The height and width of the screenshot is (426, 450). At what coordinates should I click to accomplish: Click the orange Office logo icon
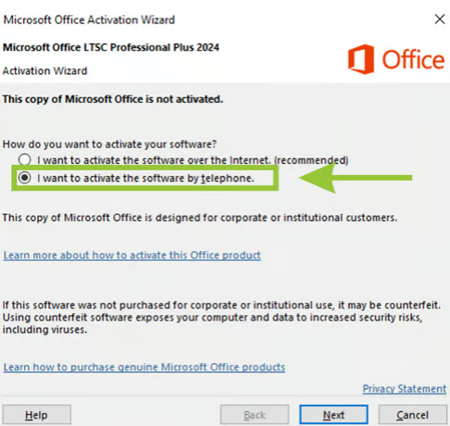[x=361, y=59]
